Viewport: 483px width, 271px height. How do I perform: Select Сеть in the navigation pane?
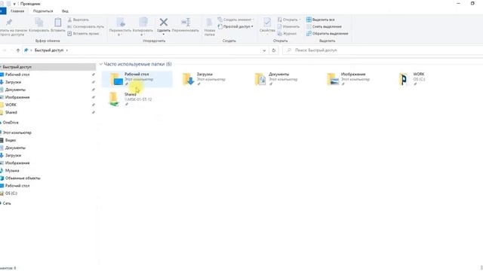(x=7, y=203)
